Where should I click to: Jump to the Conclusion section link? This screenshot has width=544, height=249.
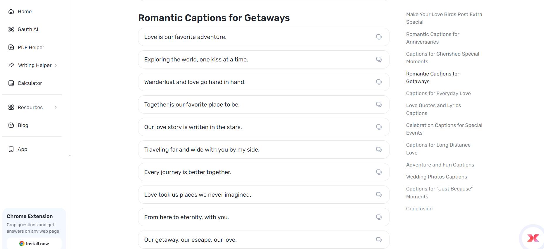point(419,209)
